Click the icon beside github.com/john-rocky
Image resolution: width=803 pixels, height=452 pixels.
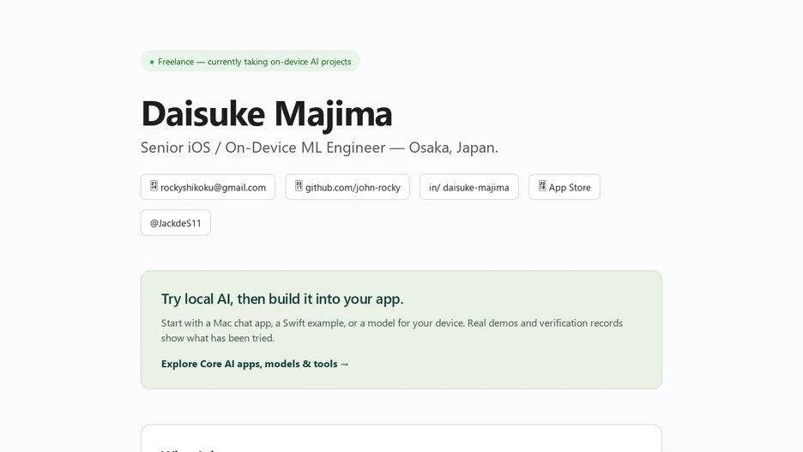(x=299, y=186)
